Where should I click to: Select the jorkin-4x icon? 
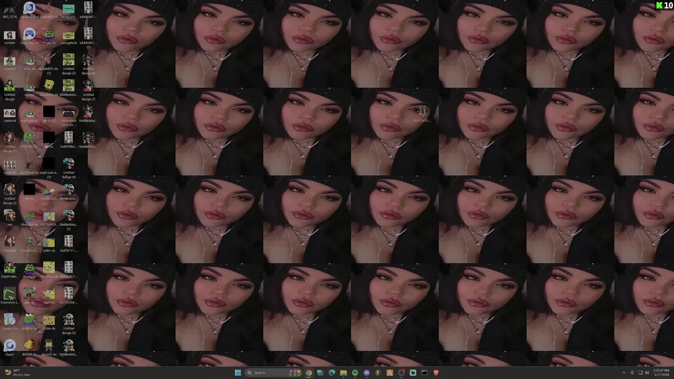49,244
